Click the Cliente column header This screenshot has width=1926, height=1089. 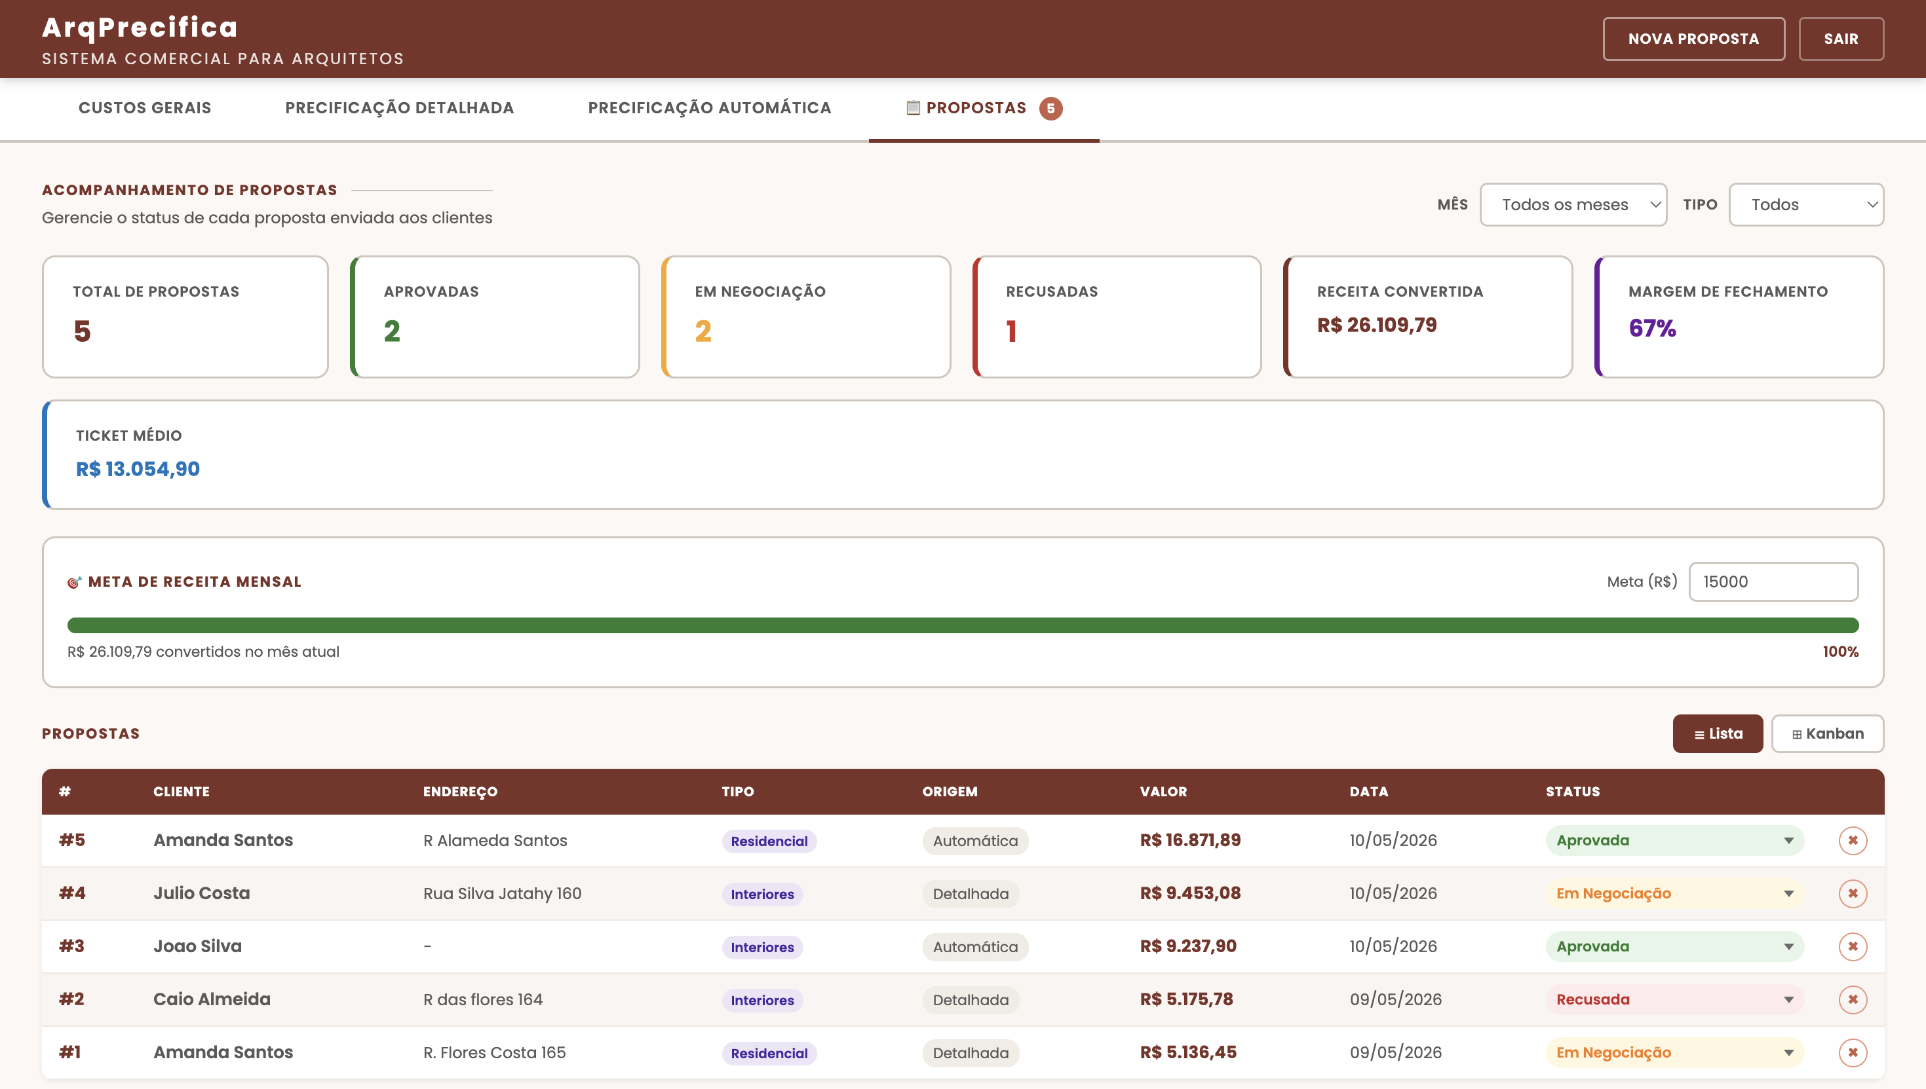[x=181, y=791]
